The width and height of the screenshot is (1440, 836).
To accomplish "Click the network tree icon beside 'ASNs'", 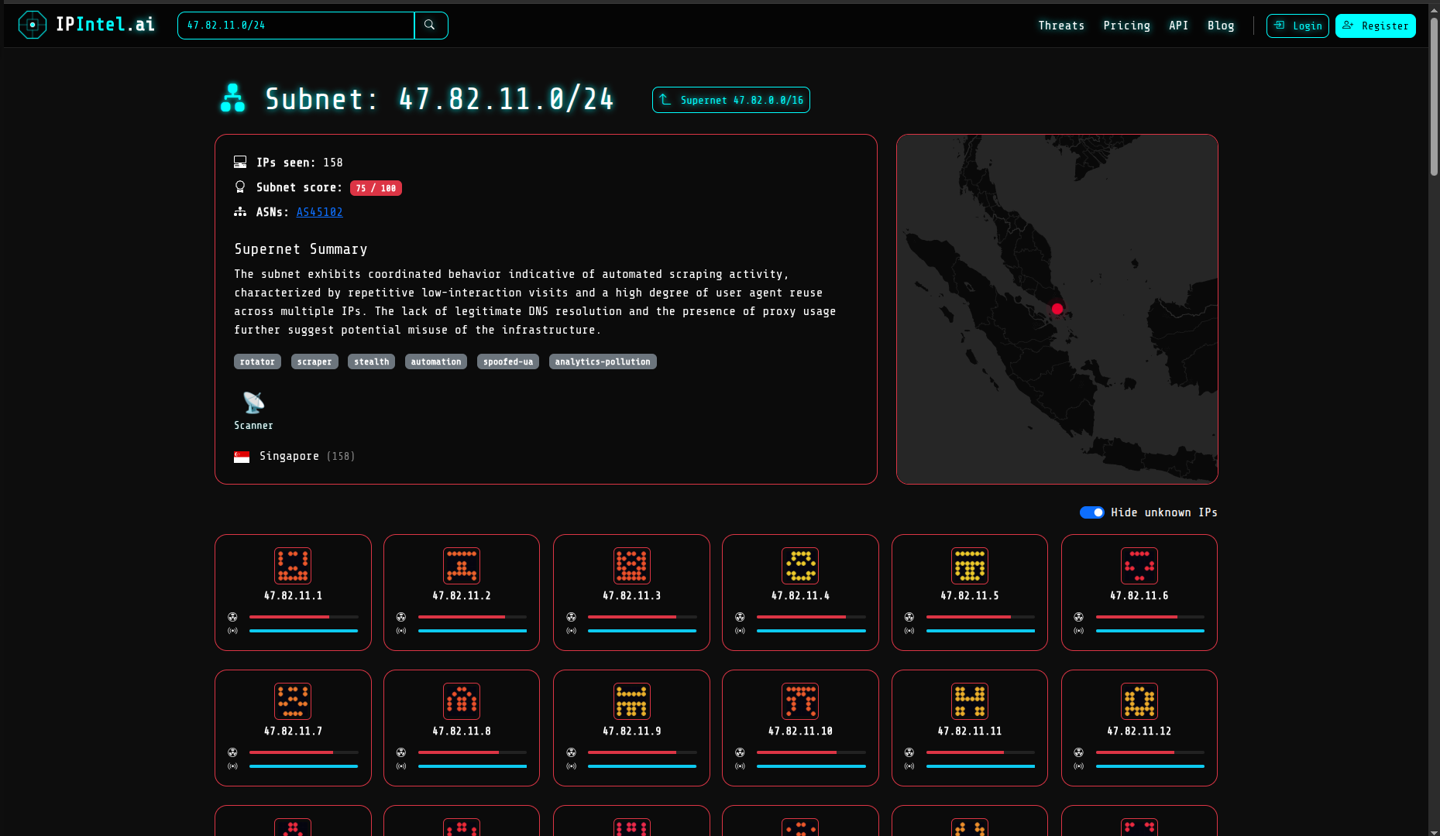I will coord(240,211).
